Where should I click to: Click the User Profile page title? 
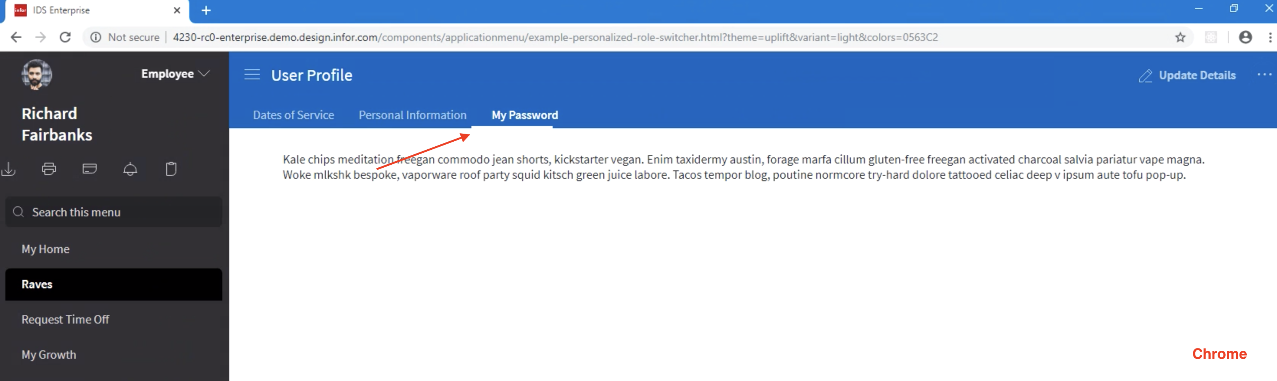312,75
